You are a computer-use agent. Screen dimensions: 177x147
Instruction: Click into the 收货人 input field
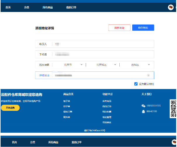[x=102, y=44]
